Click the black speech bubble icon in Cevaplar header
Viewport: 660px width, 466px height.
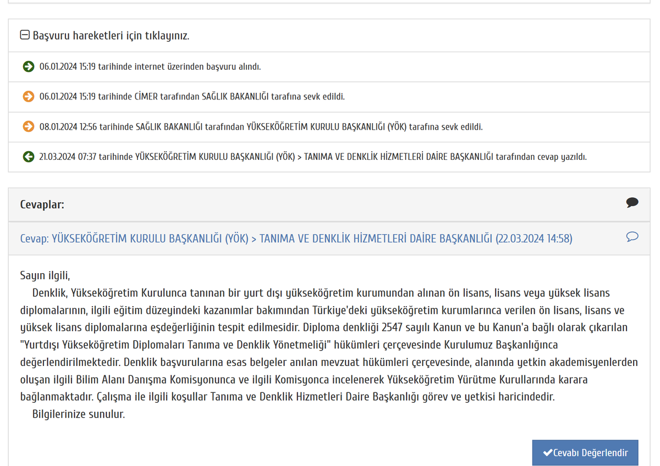coord(632,202)
